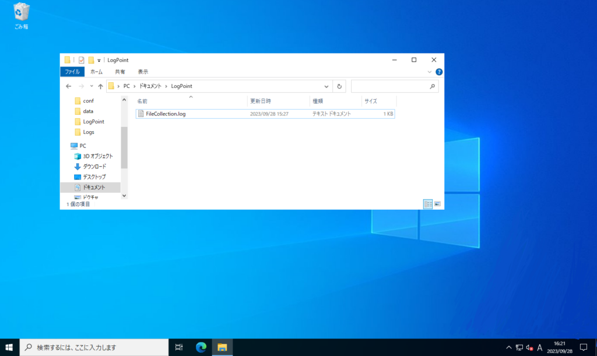The height and width of the screenshot is (356, 597).
Task: Open the ファイル ribbon tab
Action: [72, 72]
